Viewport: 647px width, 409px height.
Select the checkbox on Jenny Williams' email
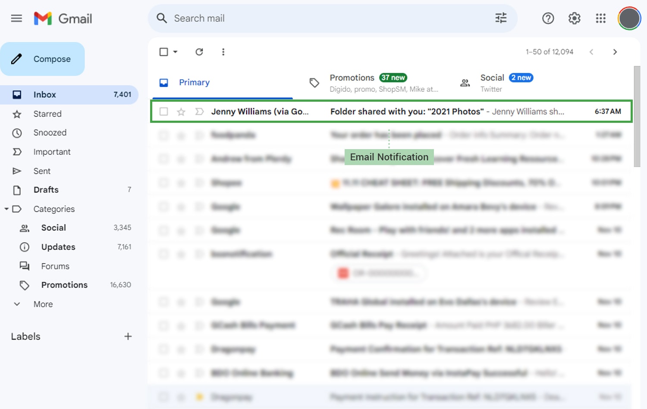[x=164, y=111]
